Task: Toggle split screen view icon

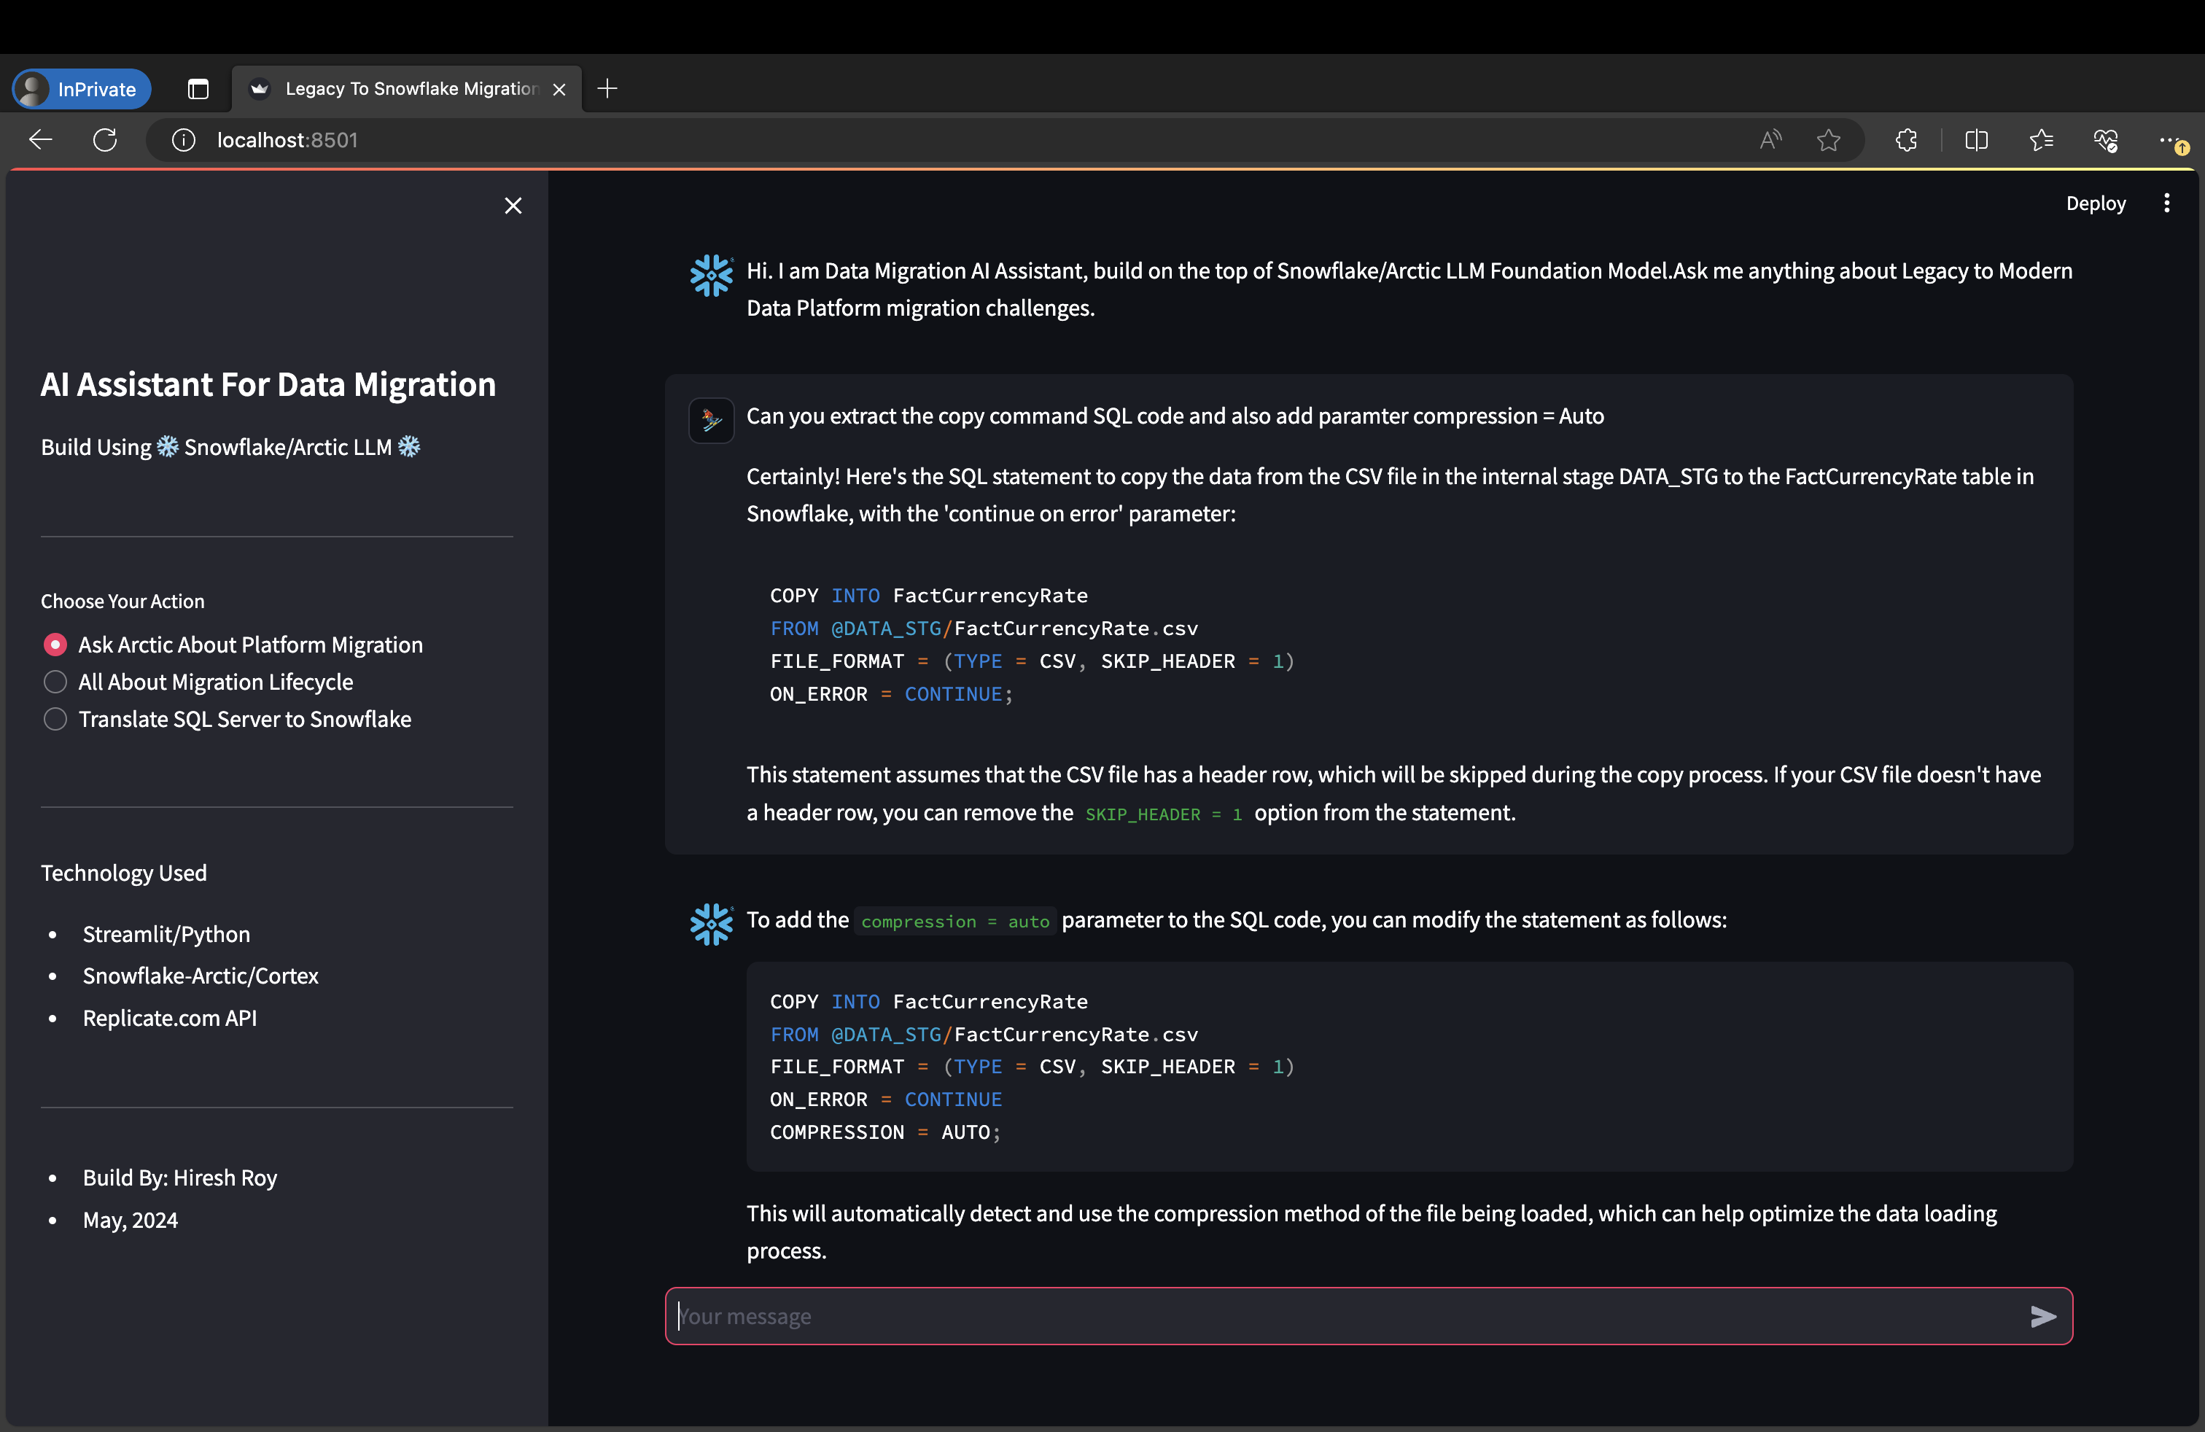Action: pos(1976,140)
